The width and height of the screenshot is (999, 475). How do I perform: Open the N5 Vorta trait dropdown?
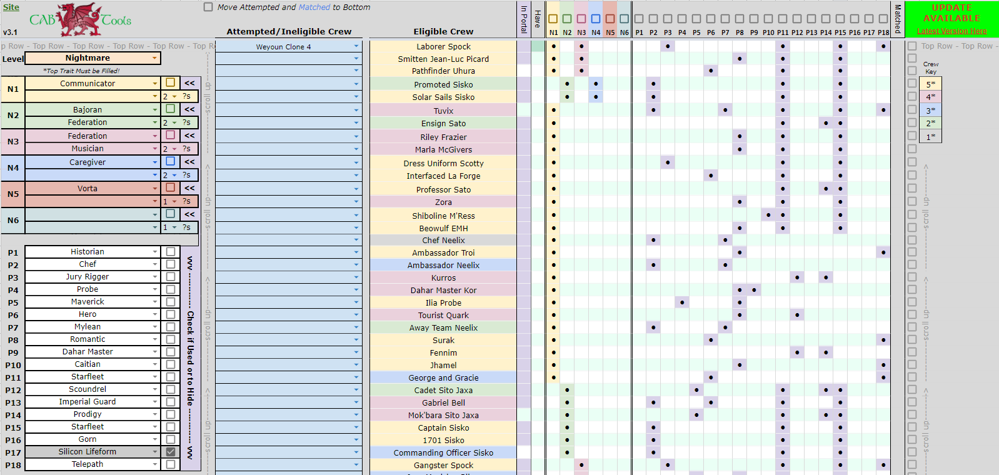point(155,189)
